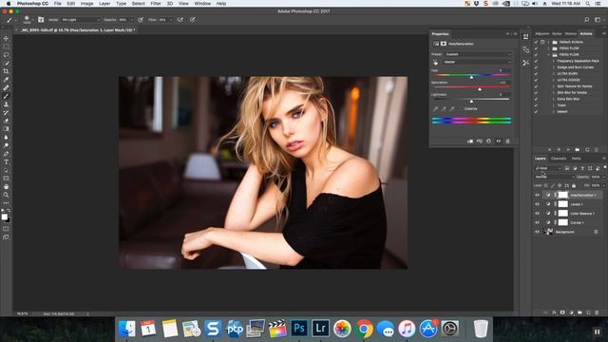Delete selected layer with trash icon

point(597,313)
